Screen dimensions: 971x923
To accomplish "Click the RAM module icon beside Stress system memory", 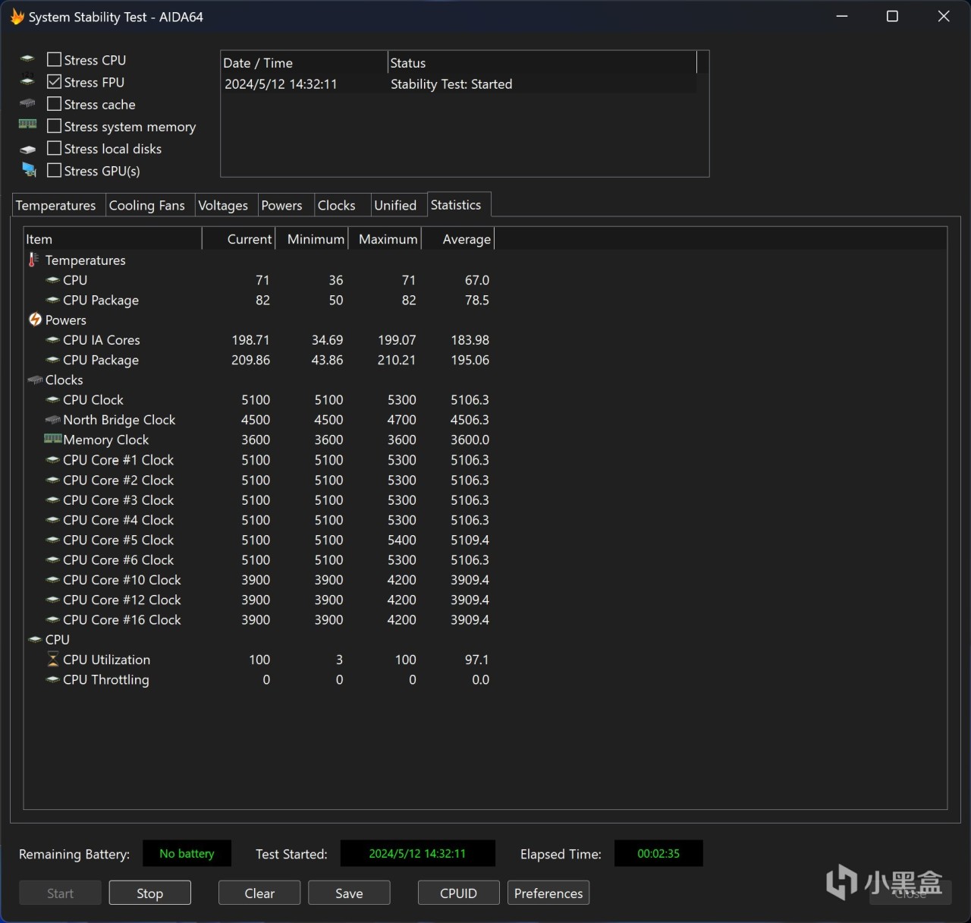I will [x=27, y=124].
